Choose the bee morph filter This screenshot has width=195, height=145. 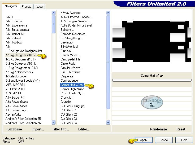pyautogui.click(x=67, y=42)
